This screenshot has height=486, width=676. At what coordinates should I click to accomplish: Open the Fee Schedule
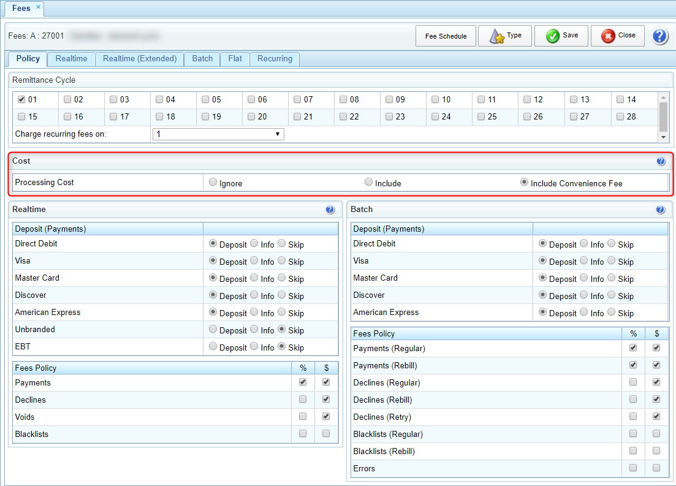(446, 36)
